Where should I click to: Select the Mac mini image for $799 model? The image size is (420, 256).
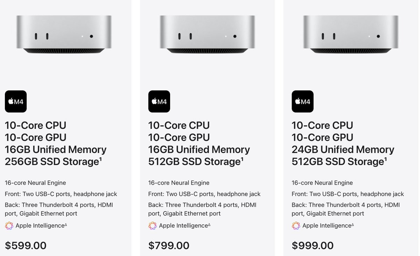coord(207,34)
